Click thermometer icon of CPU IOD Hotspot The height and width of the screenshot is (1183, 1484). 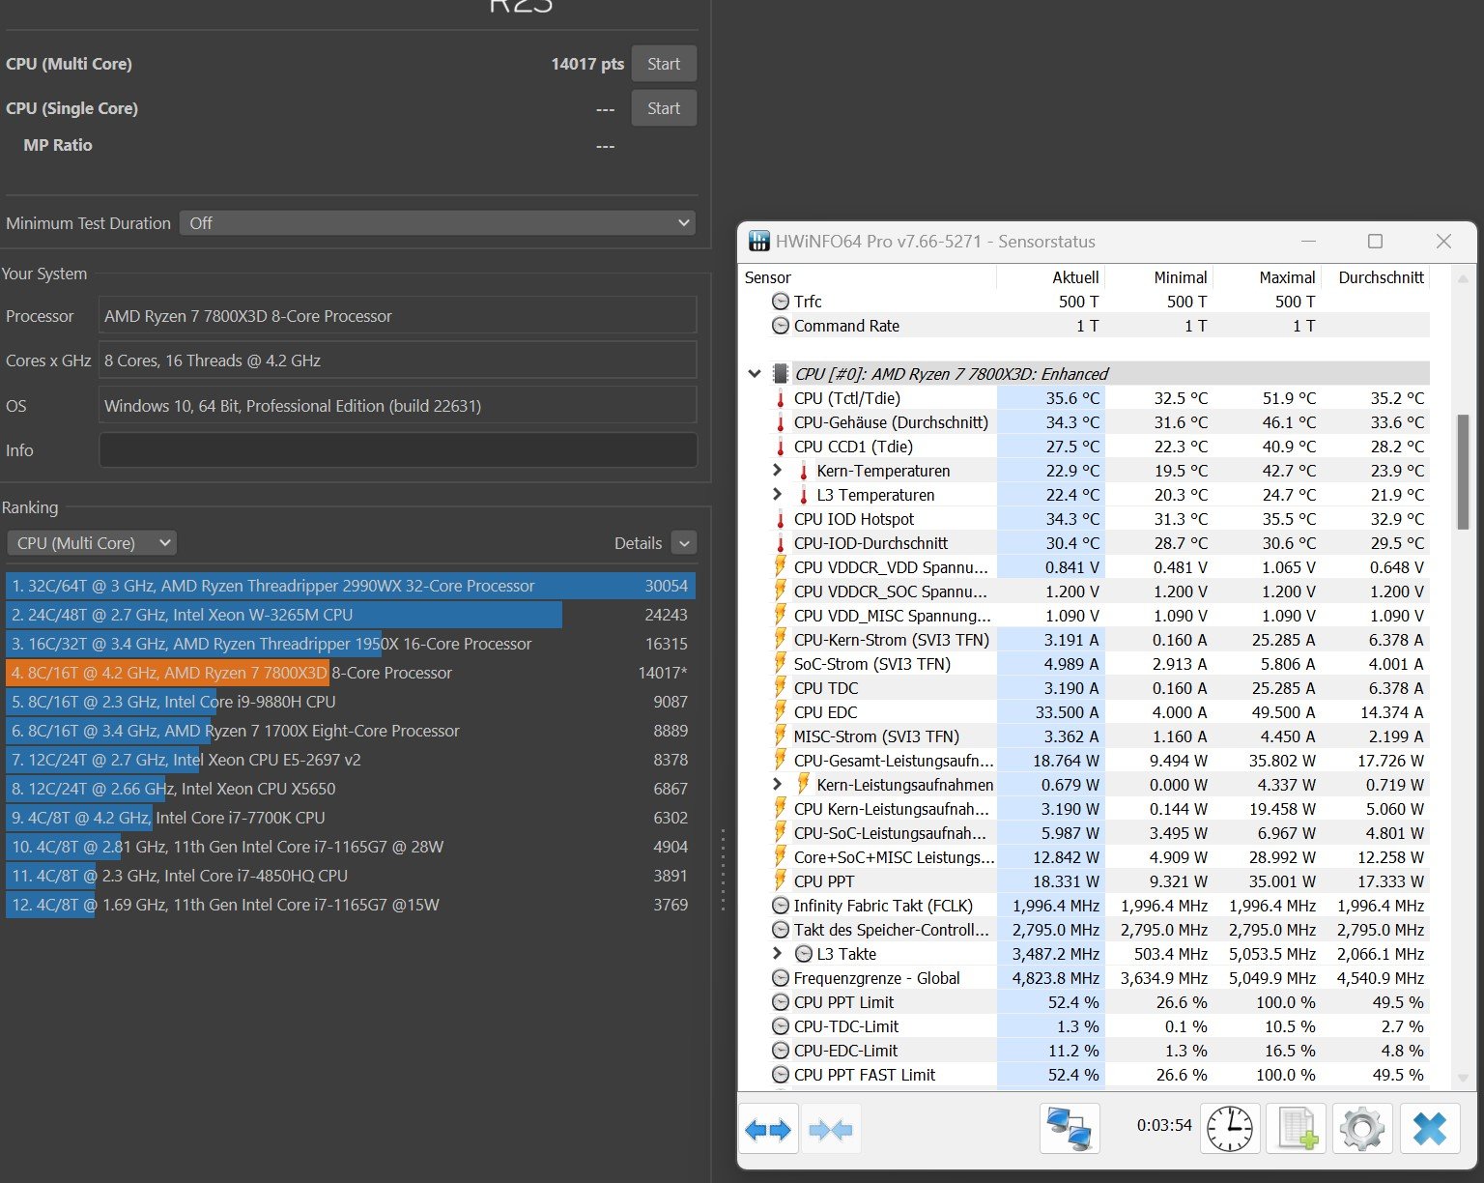(x=781, y=519)
